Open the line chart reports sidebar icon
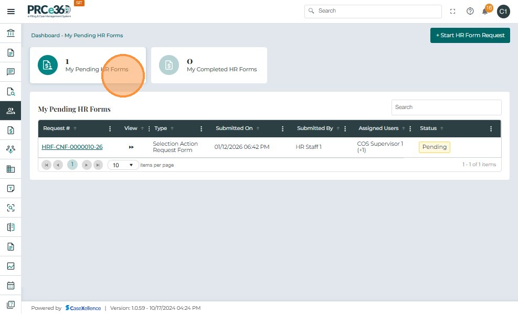The width and height of the screenshot is (518, 314). click(10, 266)
